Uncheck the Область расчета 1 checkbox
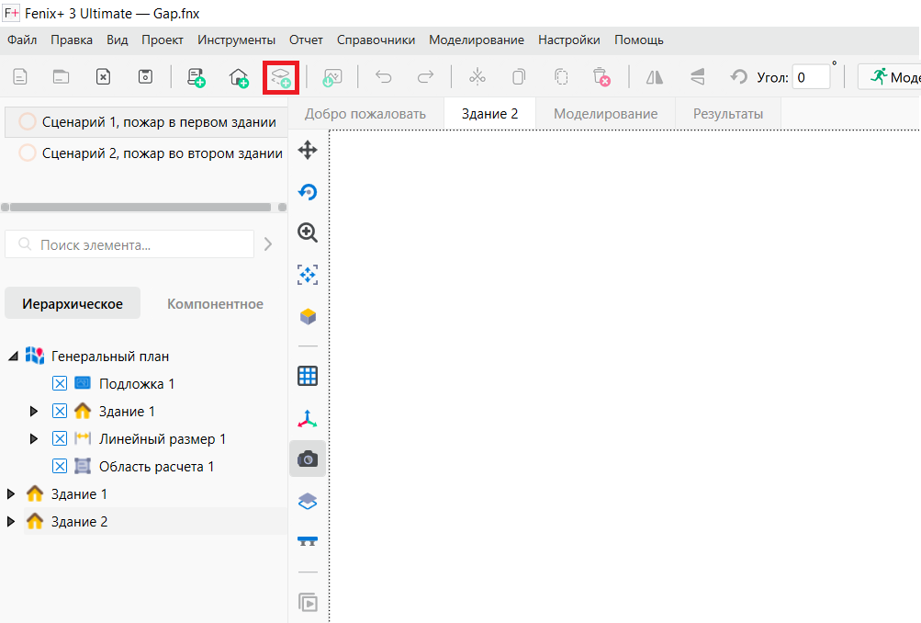Image resolution: width=921 pixels, height=623 pixels. click(60, 467)
